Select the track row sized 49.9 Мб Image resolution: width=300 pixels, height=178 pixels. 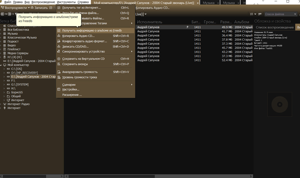[x=194, y=27]
